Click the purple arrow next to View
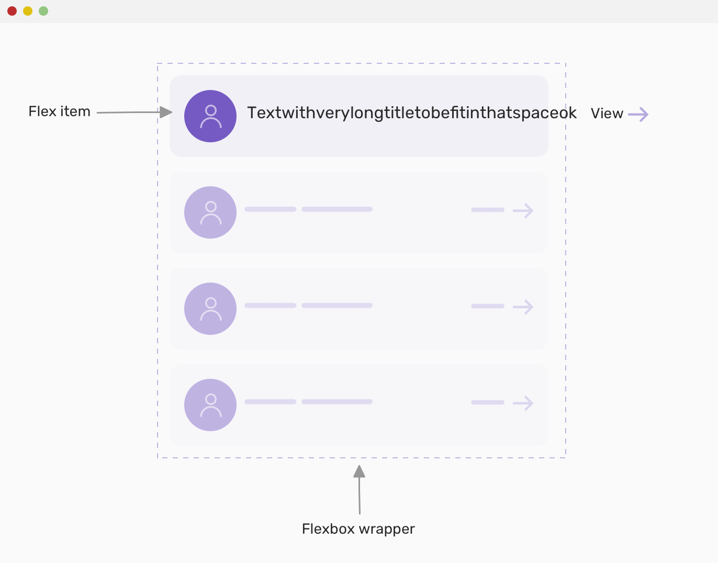The height and width of the screenshot is (563, 718). (x=638, y=114)
